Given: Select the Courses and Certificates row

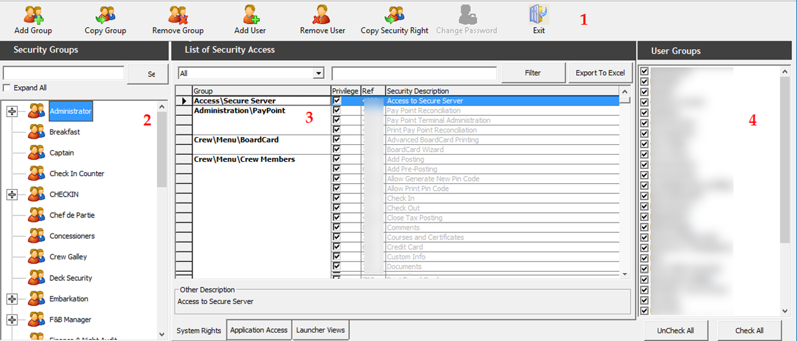Looking at the screenshot, I should (503, 237).
